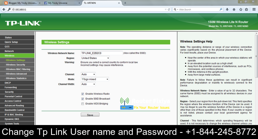This screenshot has width=258, height=139.
Task: Open Wireless MAC Filtering submenu
Action: click(x=17, y=69)
